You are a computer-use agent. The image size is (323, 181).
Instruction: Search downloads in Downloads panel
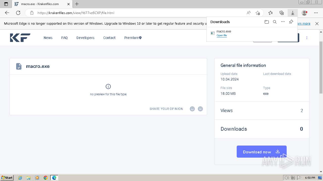(275, 22)
